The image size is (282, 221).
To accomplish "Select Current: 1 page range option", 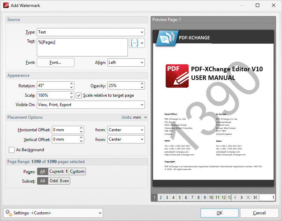I will point(58,171).
